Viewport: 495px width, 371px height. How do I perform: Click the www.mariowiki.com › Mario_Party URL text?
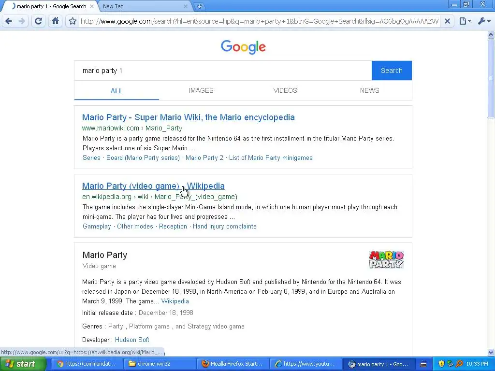(x=132, y=128)
